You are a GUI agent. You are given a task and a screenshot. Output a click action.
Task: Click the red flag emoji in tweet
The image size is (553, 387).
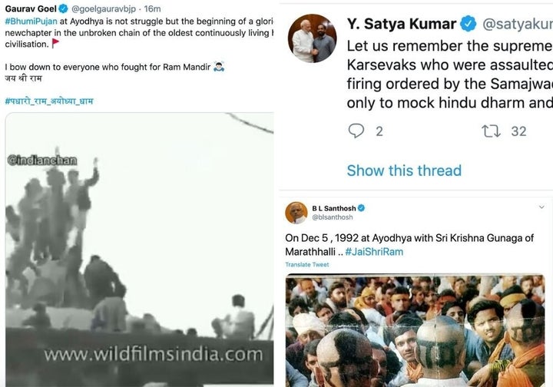tap(55, 43)
